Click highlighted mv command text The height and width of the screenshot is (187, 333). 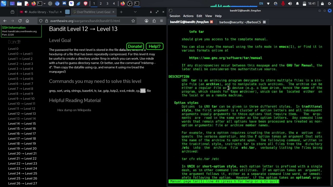[143, 91]
